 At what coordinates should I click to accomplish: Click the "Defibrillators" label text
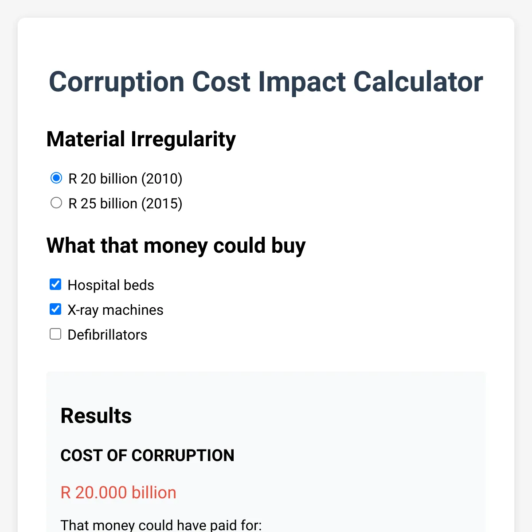pos(107,335)
